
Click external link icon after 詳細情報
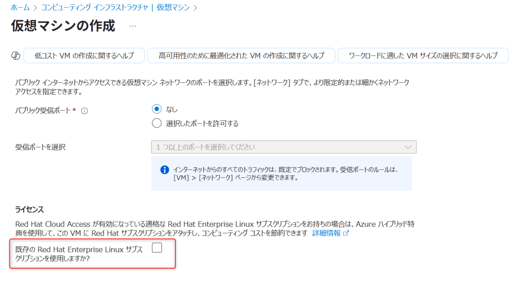point(346,233)
